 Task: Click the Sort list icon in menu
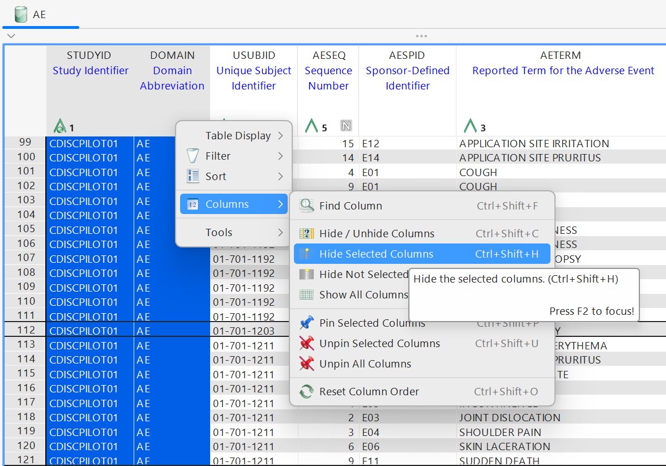pyautogui.click(x=193, y=176)
